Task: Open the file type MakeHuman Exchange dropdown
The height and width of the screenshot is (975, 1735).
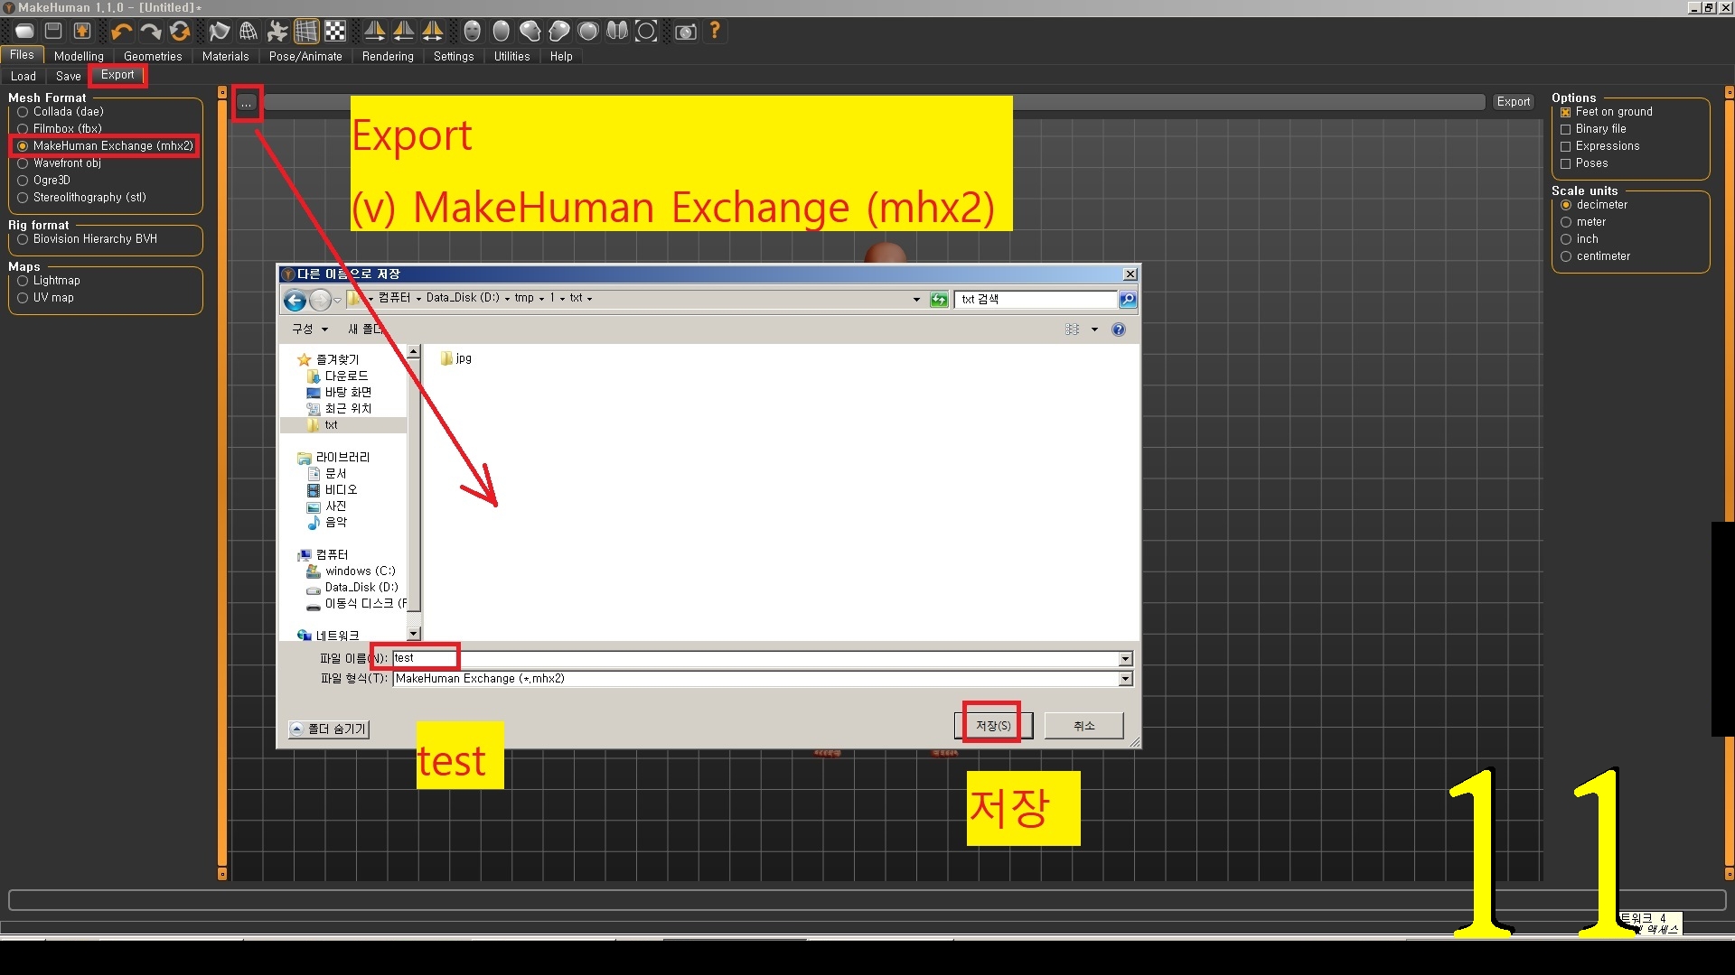Action: (1126, 679)
